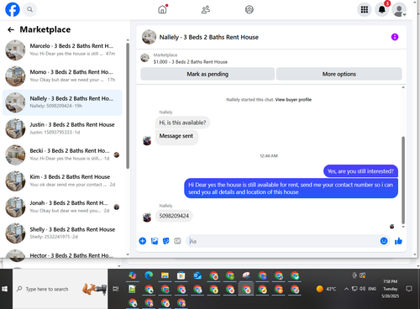Click Nallely's avatar in chat header
Screen dimensions: 420x309
click(149, 37)
